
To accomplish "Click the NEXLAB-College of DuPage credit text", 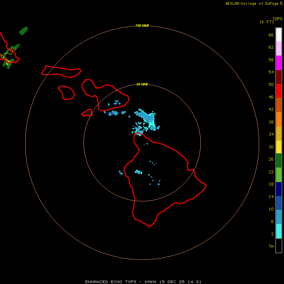I will point(254,3).
